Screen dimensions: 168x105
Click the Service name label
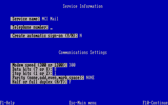(25, 19)
